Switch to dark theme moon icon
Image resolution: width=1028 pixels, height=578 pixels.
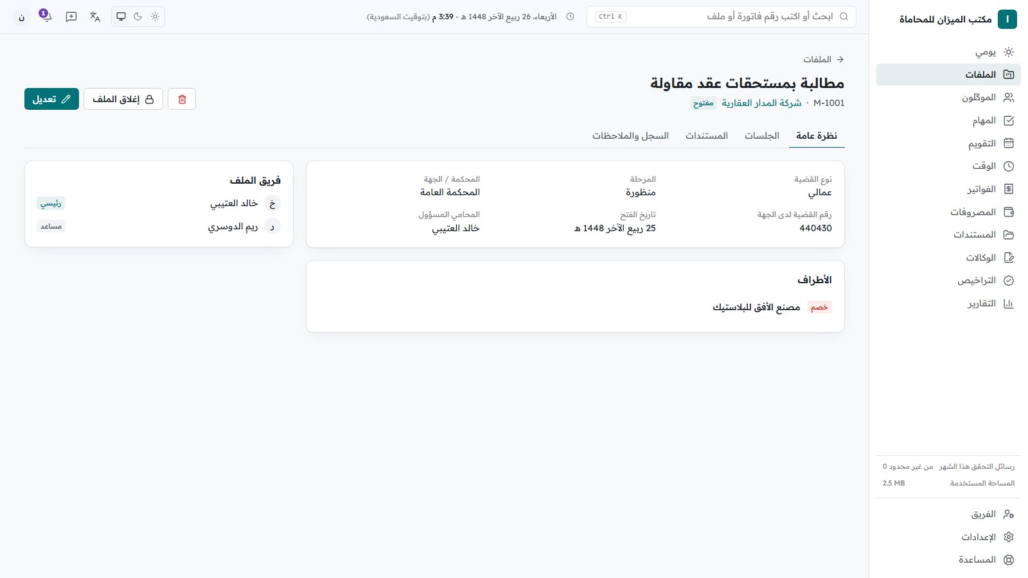tap(137, 17)
